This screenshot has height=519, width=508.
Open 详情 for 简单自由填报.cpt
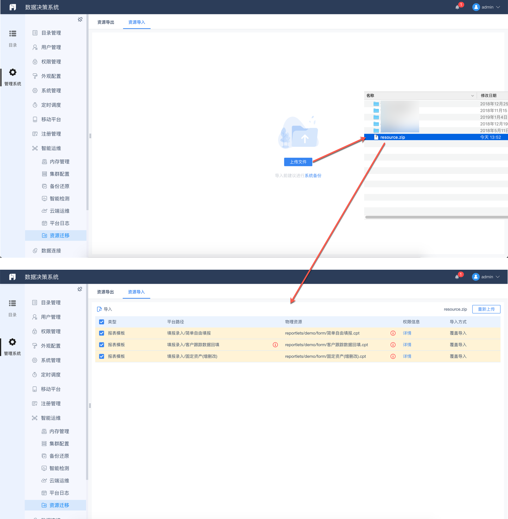point(407,333)
